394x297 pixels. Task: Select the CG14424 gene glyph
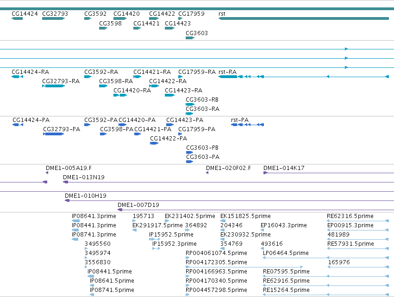point(17,18)
